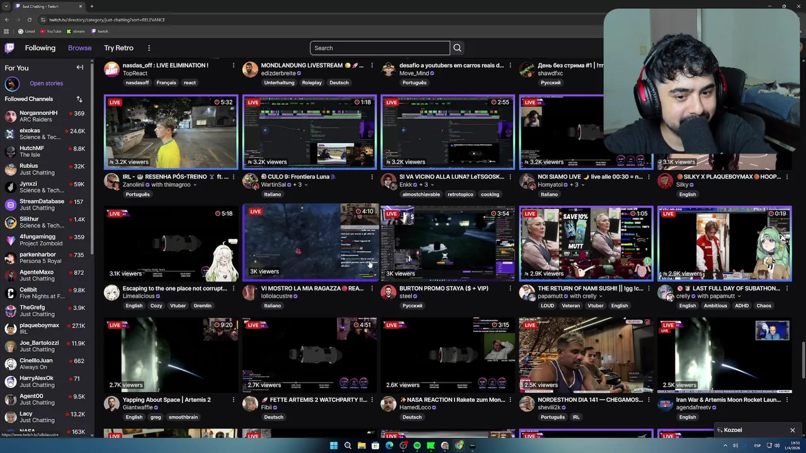Filter by the almostchiavable tag
The image size is (806, 453).
(x=421, y=194)
